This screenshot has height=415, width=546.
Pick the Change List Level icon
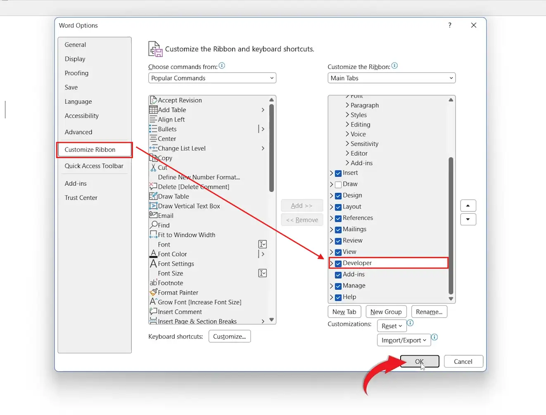(153, 148)
